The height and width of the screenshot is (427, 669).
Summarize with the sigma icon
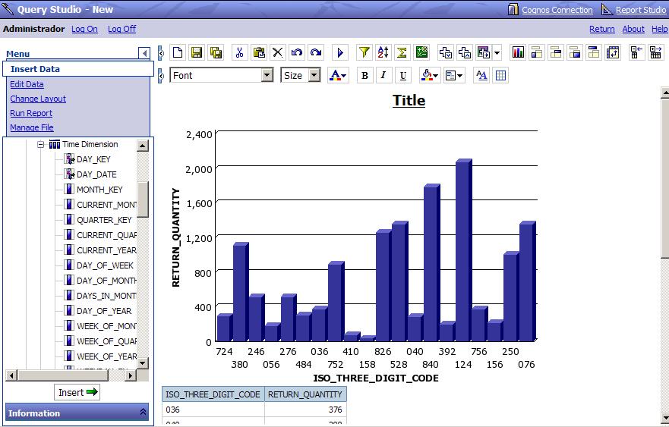click(x=402, y=52)
